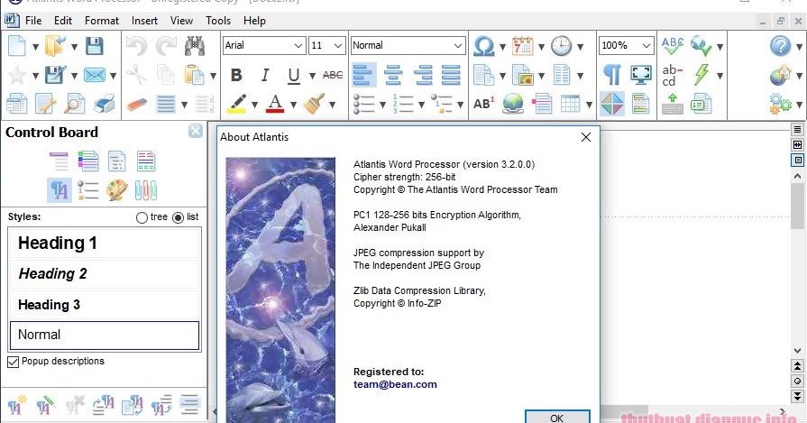This screenshot has width=807, height=423.
Task: Open Print Preview magnifier icon
Action: click(75, 104)
